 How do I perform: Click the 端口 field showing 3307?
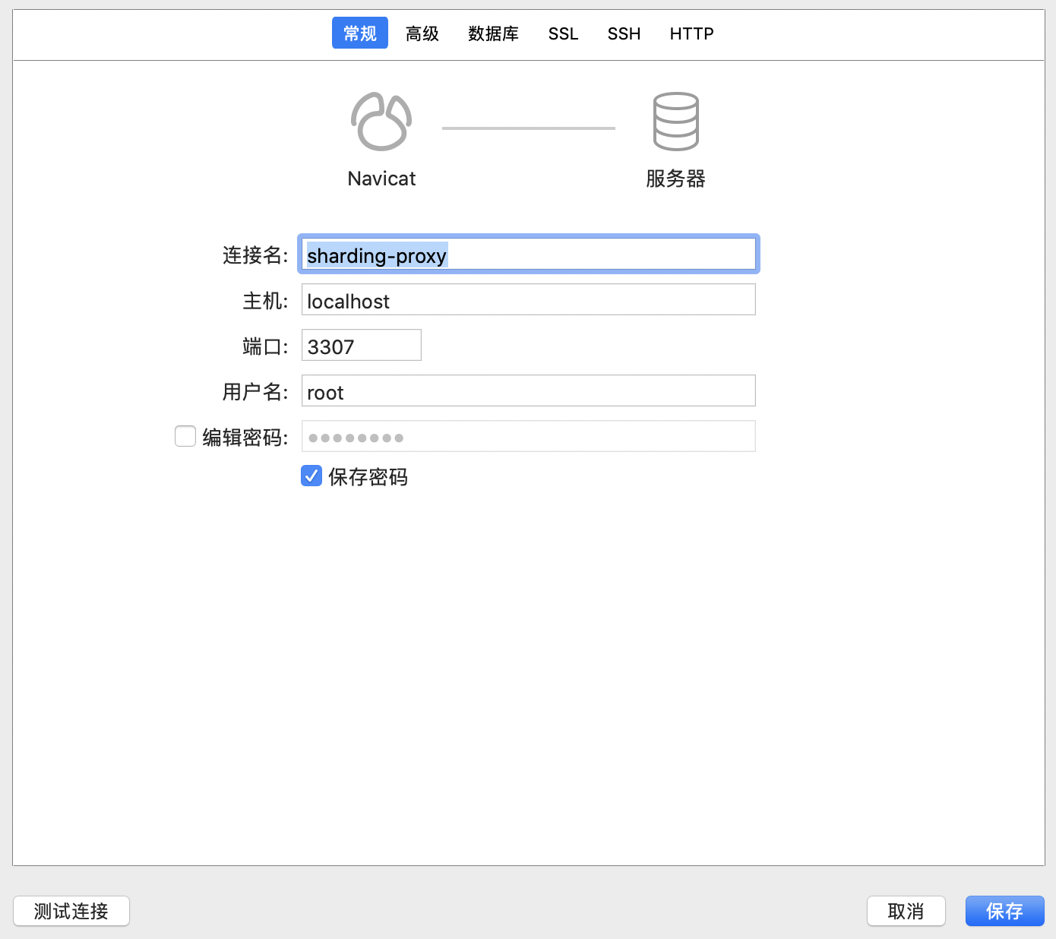tap(362, 345)
